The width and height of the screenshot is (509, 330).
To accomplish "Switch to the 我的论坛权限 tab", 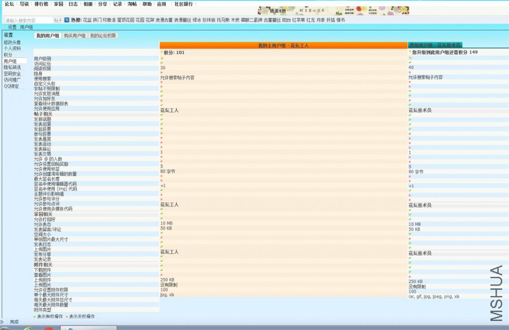I will click(103, 36).
